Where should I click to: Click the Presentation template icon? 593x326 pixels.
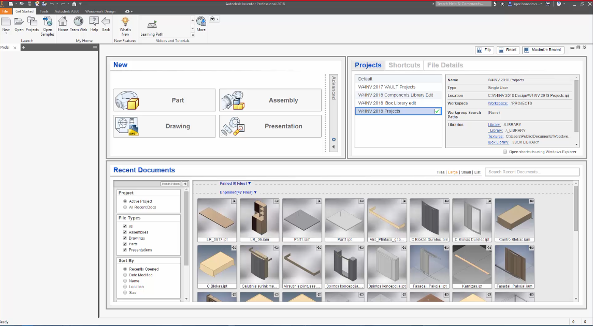click(233, 126)
